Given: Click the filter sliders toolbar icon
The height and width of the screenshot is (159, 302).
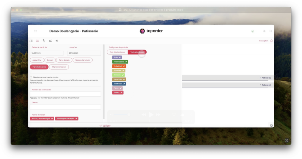Looking at the screenshot, I should [37, 41].
